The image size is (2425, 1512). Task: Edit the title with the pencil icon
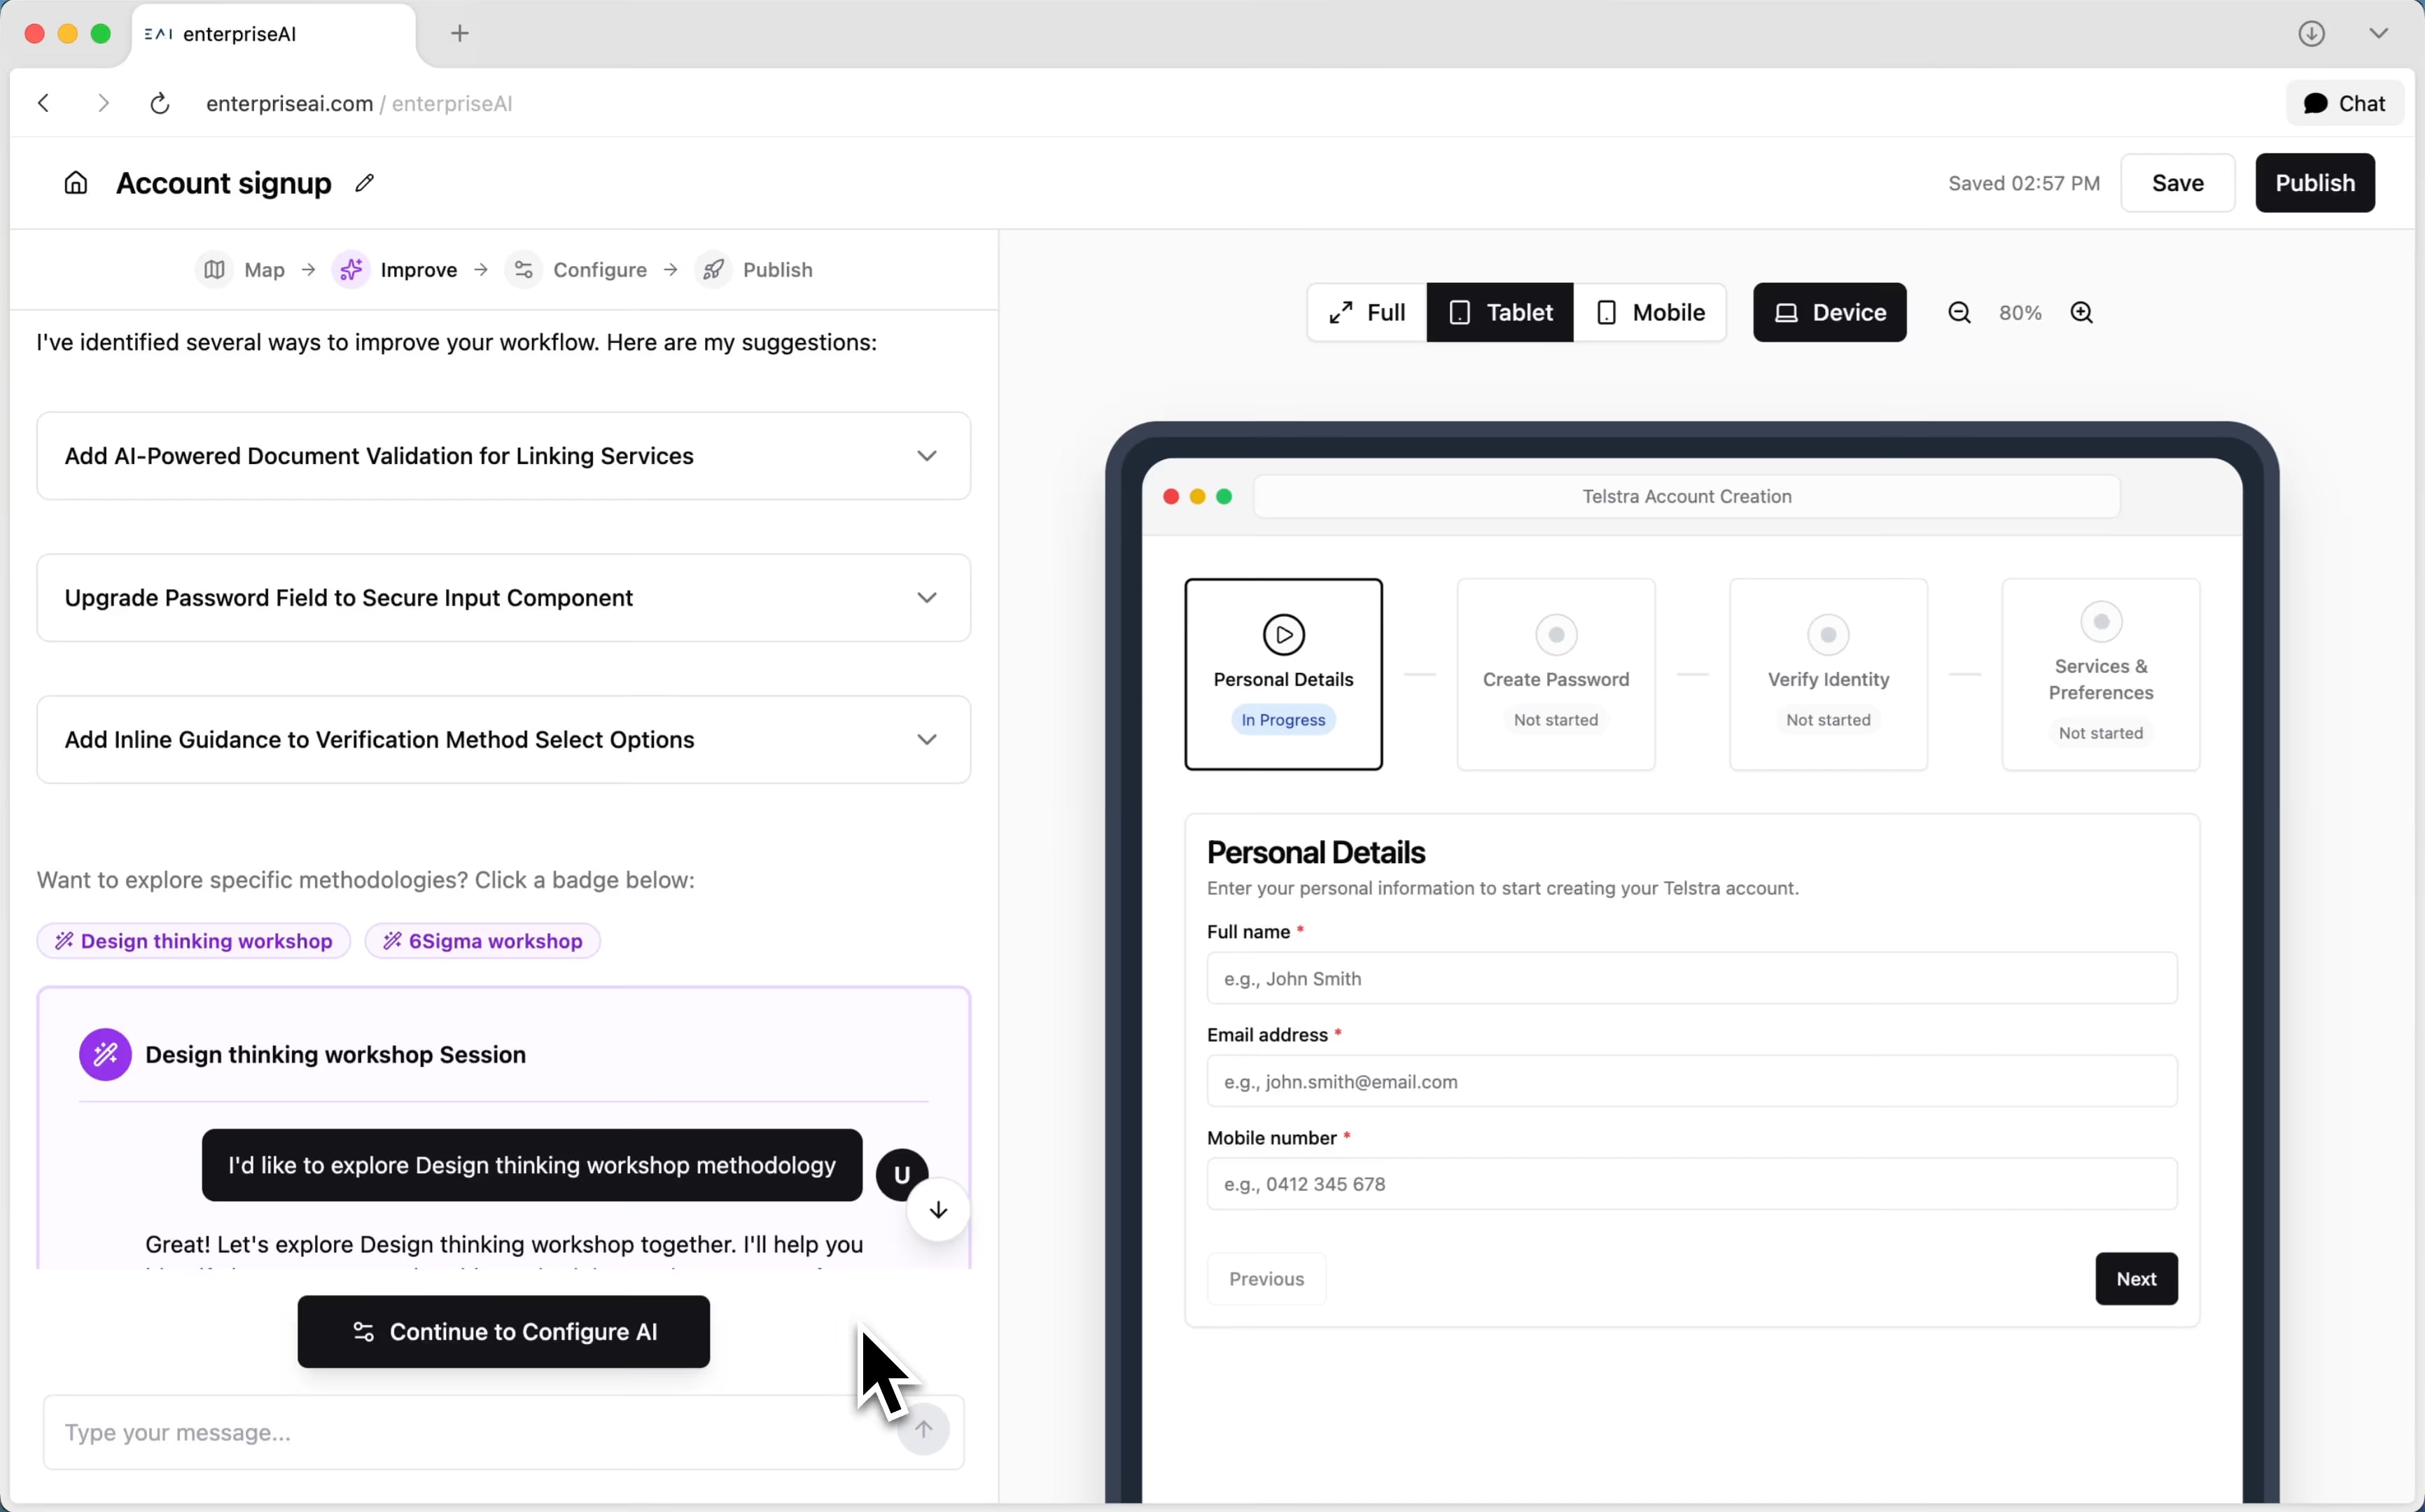pyautogui.click(x=365, y=183)
